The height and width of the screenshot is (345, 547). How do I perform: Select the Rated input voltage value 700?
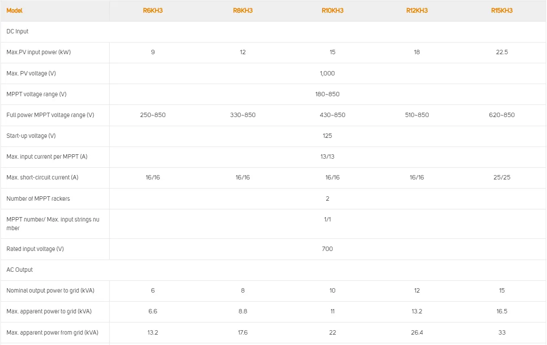327,249
